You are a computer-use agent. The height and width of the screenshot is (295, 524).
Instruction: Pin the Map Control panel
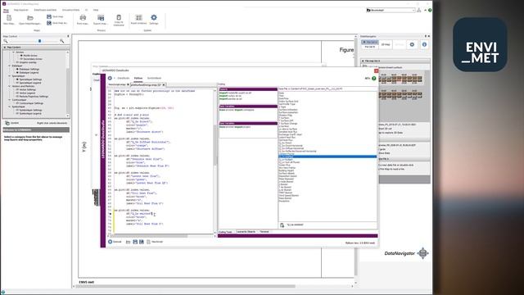[x=68, y=36]
